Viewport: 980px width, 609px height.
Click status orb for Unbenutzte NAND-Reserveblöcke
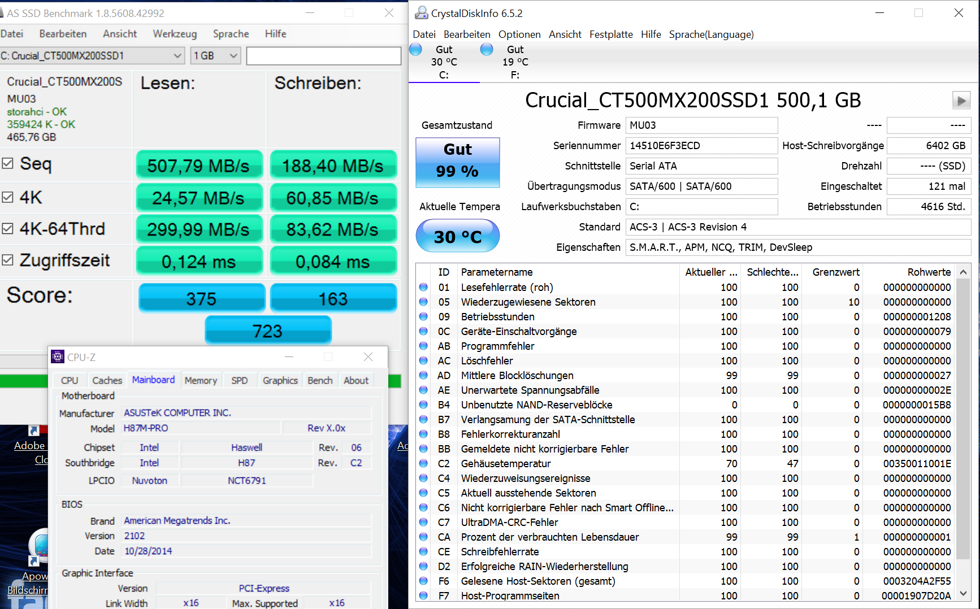423,404
